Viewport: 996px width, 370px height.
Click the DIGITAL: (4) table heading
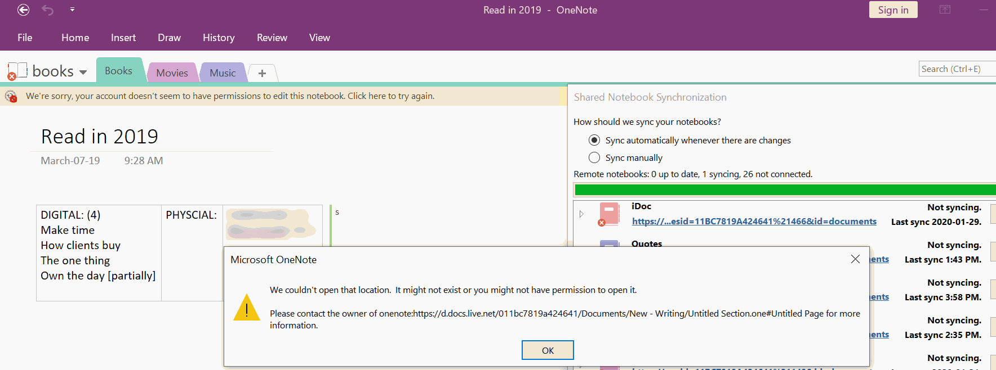point(70,215)
